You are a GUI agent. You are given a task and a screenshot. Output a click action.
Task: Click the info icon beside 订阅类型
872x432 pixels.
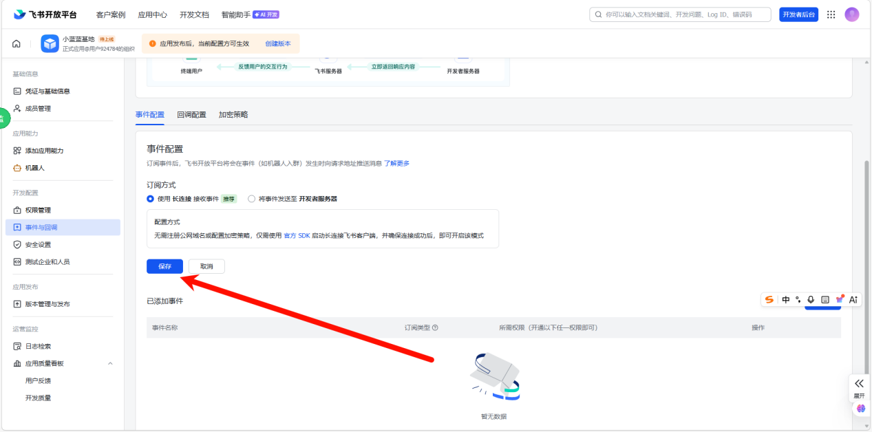coord(435,328)
